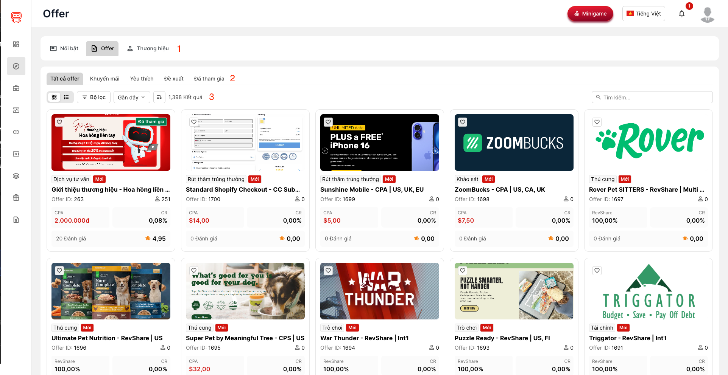Image resolution: width=728 pixels, height=375 pixels.
Task: Switch to list view layout
Action: (66, 97)
